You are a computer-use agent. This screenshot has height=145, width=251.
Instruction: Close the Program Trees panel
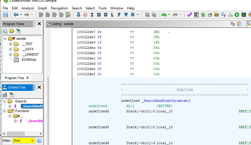39,24
